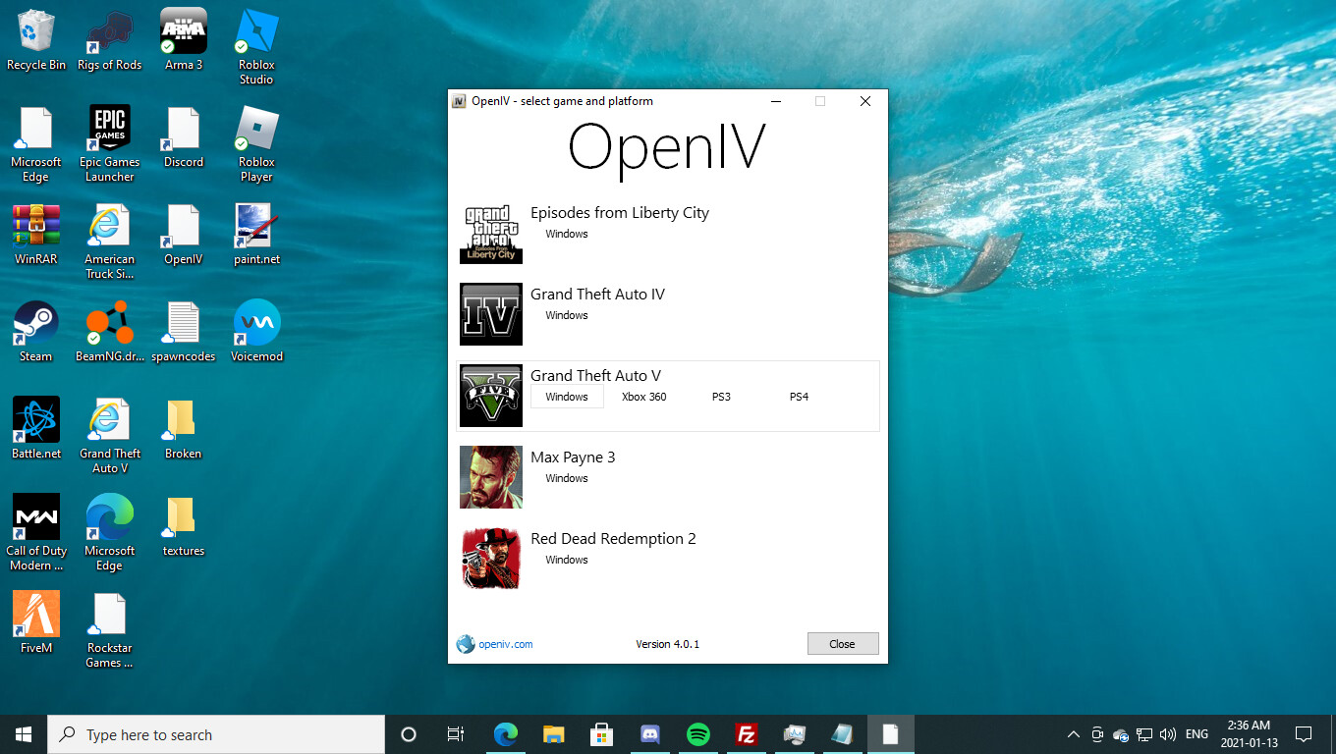
Task: Select Windows under Max Payne 3
Action: pos(567,478)
